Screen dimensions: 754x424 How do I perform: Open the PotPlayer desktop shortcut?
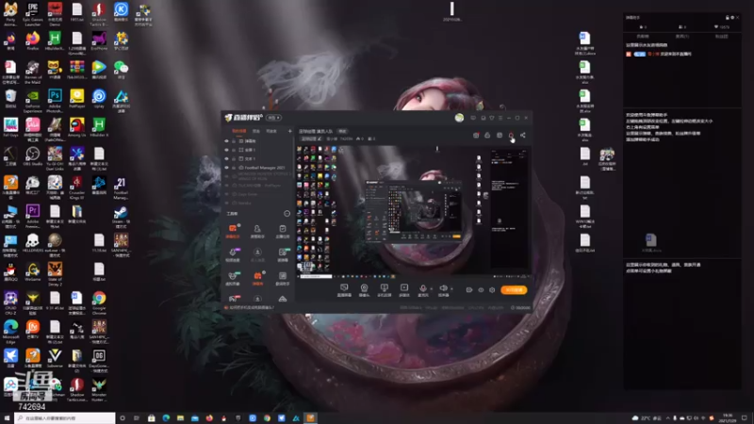point(77,99)
